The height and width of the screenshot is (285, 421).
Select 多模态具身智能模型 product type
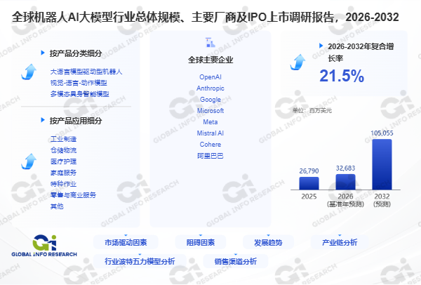click(x=80, y=94)
